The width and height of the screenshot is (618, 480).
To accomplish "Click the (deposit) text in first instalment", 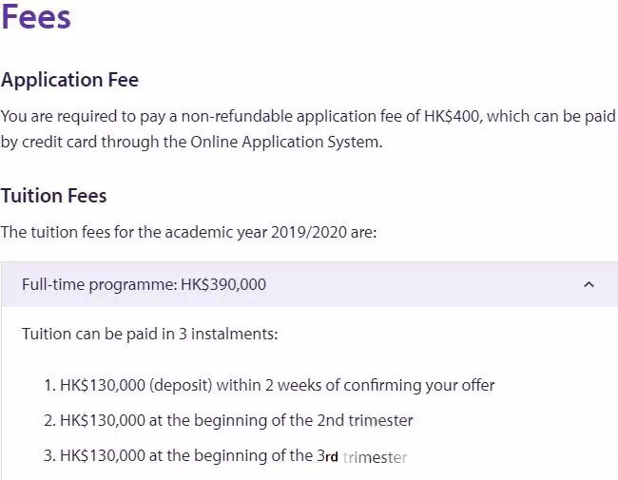I will (181, 385).
